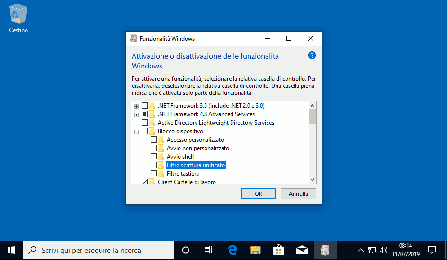Check the Filtro tastiera checkbox
The image size is (447, 260).
click(153, 173)
